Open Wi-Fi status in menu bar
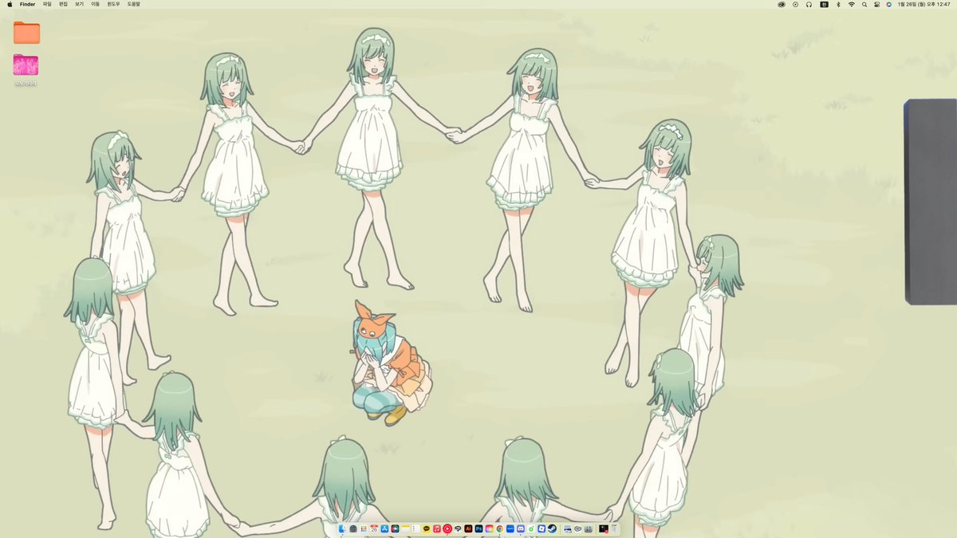Image resolution: width=957 pixels, height=538 pixels. pos(852,4)
